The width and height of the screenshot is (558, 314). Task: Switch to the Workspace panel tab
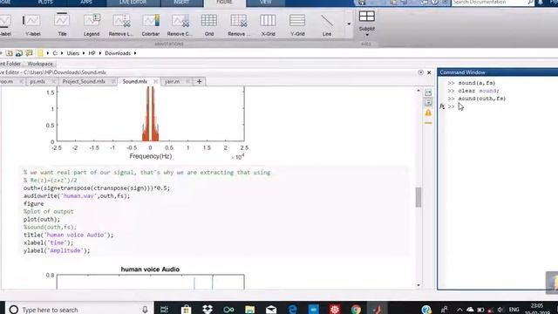click(x=40, y=64)
